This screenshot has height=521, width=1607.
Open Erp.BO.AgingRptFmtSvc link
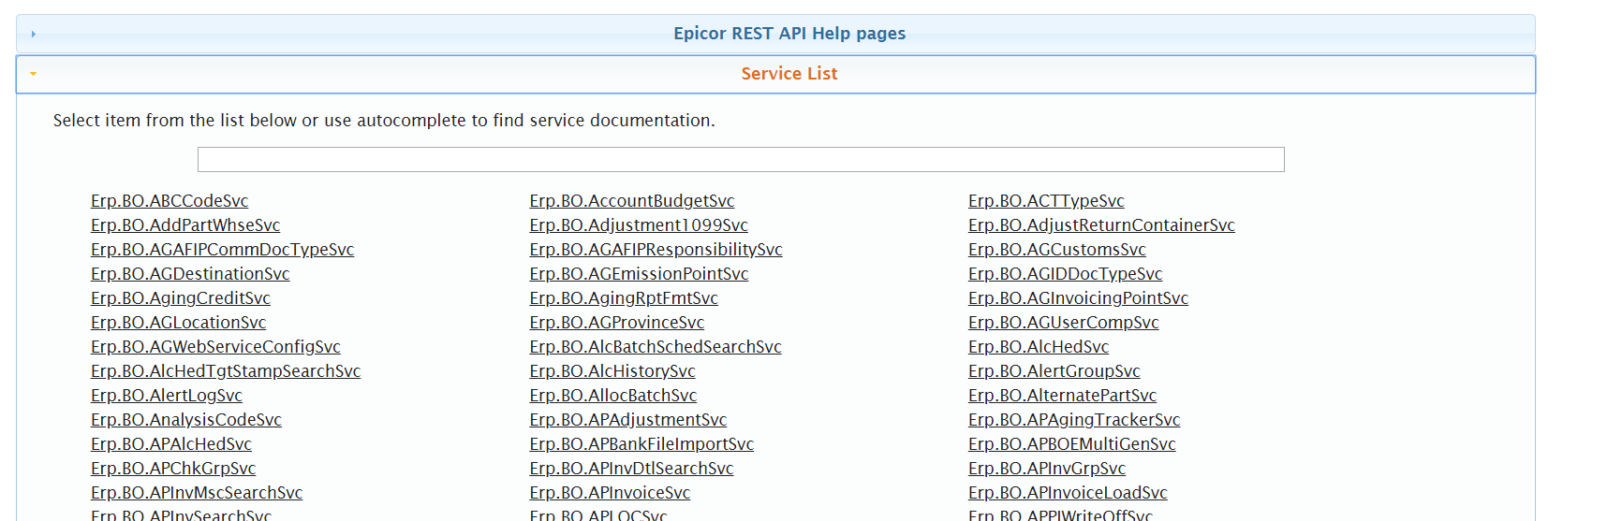[624, 298]
